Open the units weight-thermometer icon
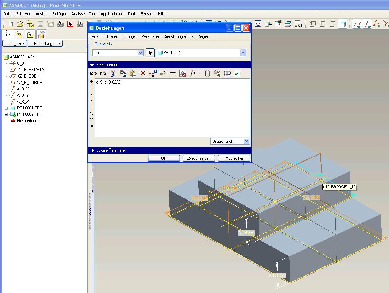 point(183,73)
